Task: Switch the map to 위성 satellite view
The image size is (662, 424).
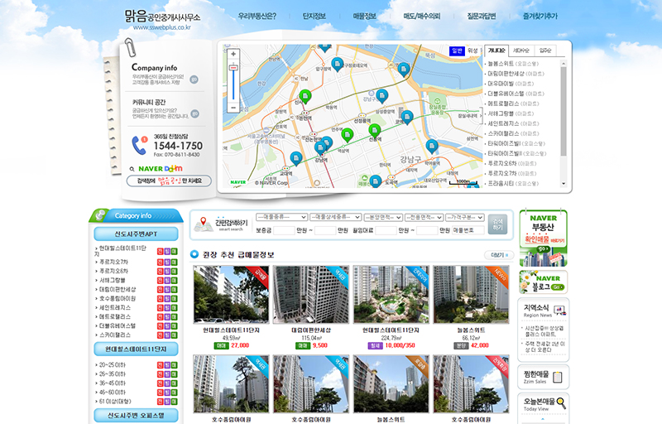Action: 473,51
